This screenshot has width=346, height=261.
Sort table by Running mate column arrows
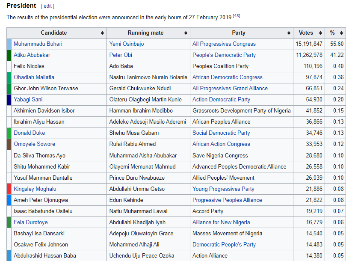186,33
